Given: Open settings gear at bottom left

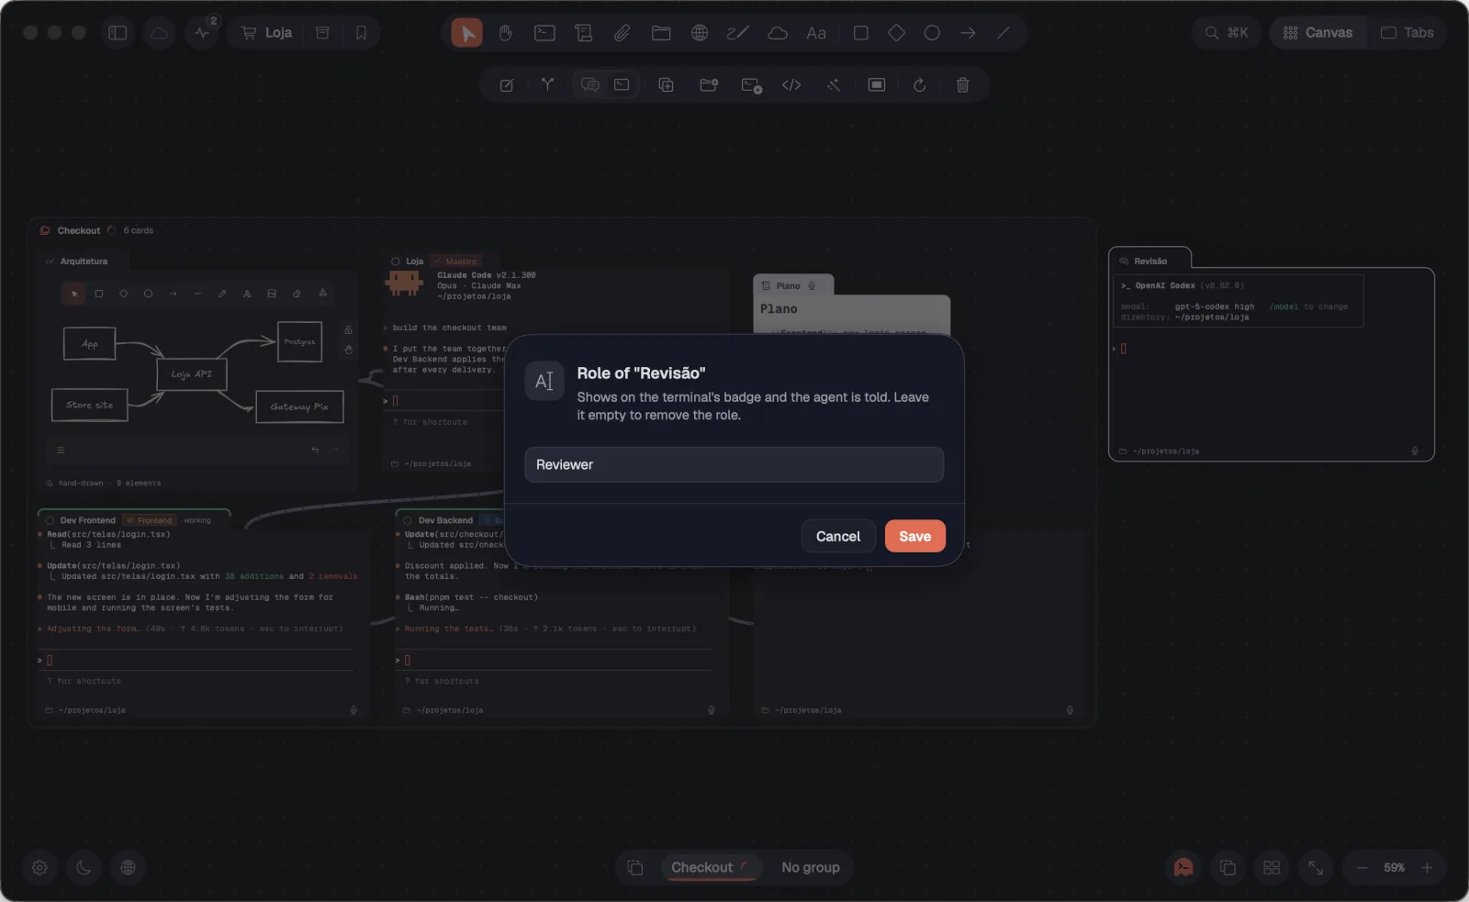Looking at the screenshot, I should point(39,867).
